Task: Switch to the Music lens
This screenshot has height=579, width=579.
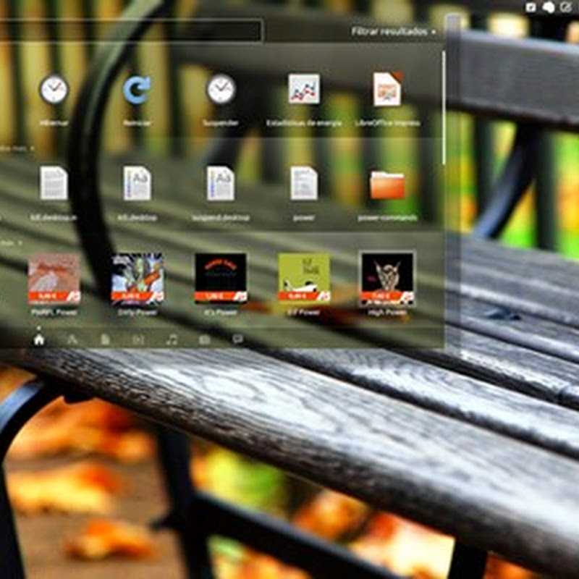Action: click(172, 339)
